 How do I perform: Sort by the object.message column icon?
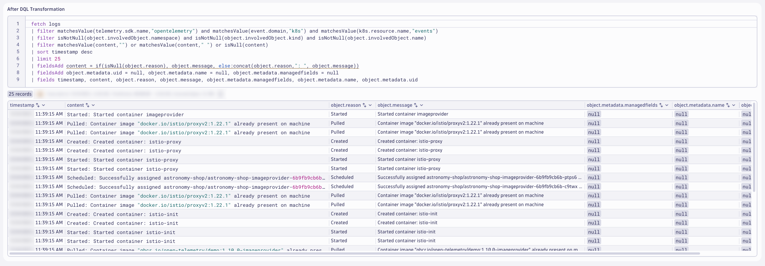pos(416,105)
